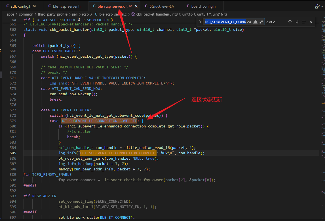Image resolution: width=325 pixels, height=221 pixels.
Task: Expand the Replace field in find widget
Action: (200, 22)
